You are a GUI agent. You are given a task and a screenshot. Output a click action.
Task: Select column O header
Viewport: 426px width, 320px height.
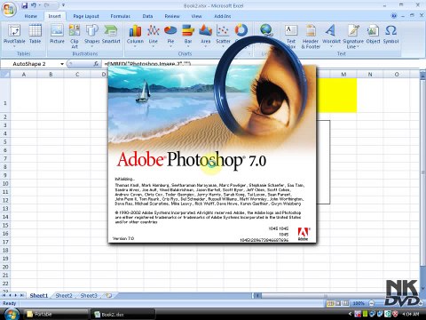397,75
